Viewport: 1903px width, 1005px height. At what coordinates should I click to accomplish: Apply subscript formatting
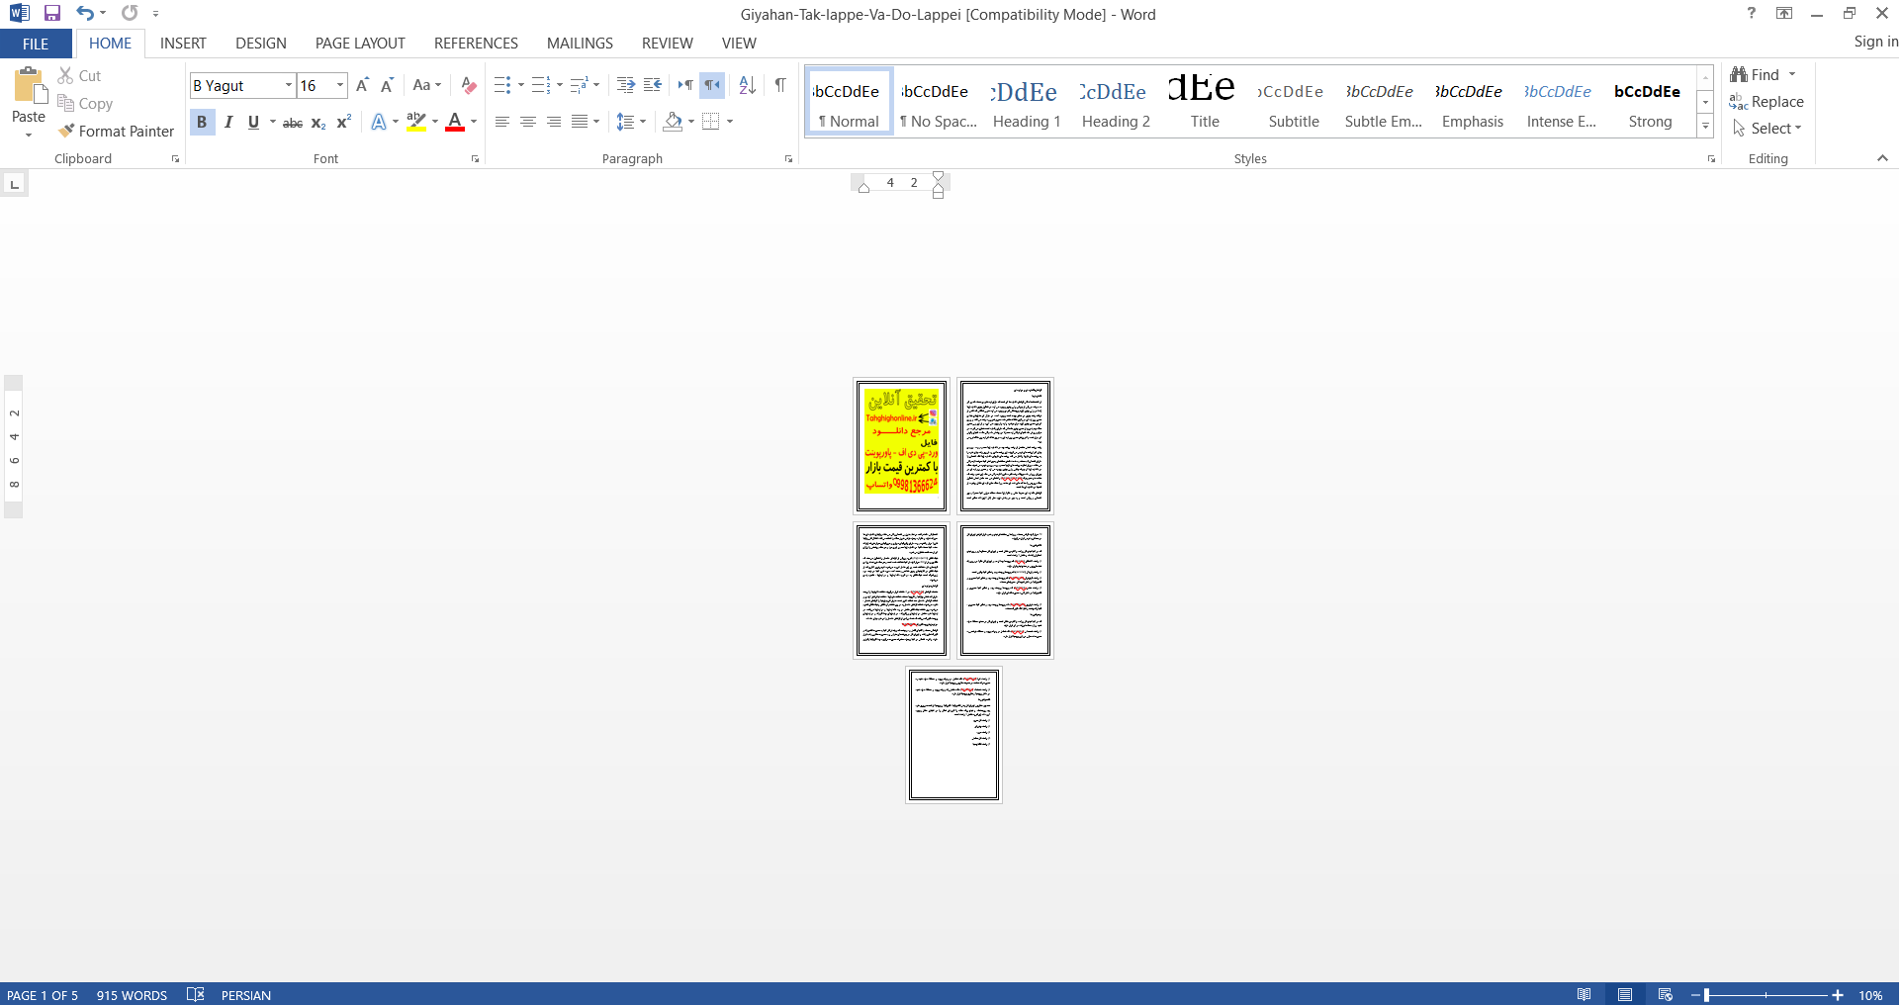(x=318, y=123)
